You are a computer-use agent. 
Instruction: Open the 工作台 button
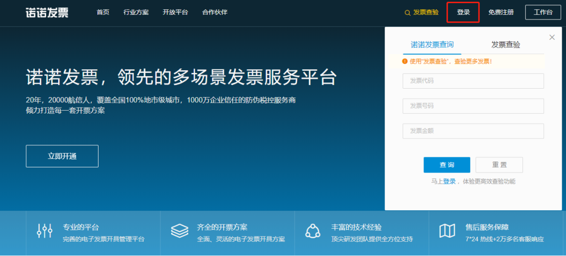point(543,12)
